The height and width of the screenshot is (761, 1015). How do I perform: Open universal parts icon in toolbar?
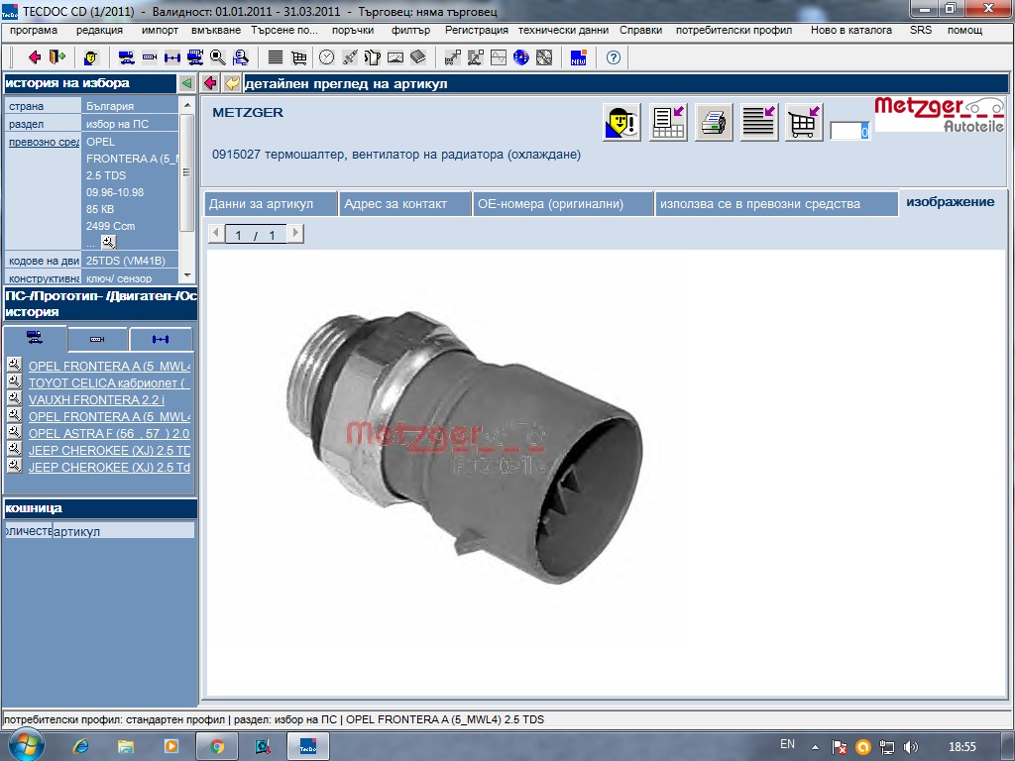tap(195, 57)
